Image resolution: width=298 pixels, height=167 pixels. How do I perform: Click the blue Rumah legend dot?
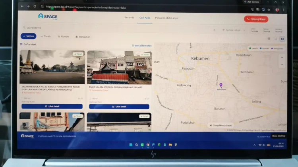pos(261,49)
